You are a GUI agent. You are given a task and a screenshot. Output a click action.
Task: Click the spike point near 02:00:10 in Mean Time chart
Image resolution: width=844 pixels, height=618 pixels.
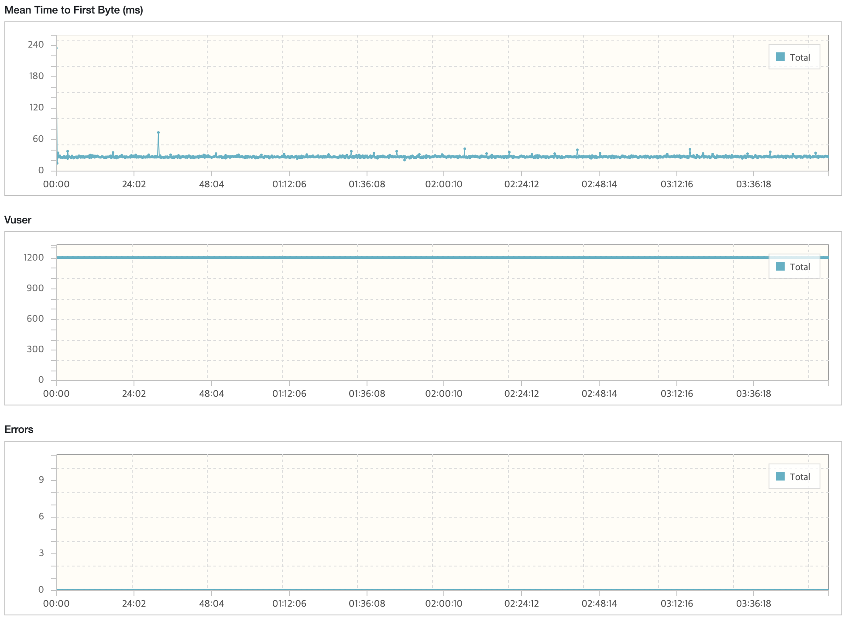click(x=465, y=148)
